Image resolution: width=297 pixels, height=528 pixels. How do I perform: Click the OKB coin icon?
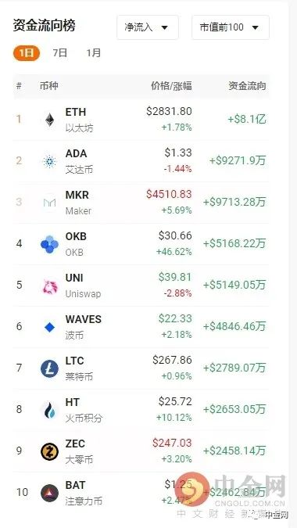(49, 244)
